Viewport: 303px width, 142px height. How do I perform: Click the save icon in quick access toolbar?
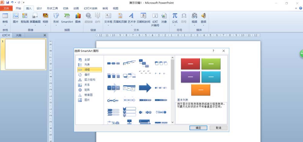coord(8,2)
